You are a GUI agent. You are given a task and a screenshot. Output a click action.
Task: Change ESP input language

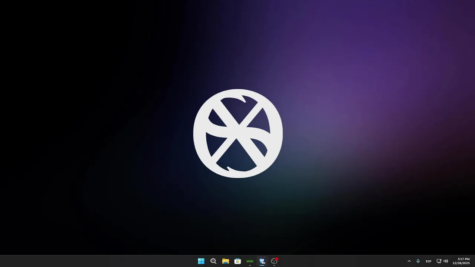point(429,261)
